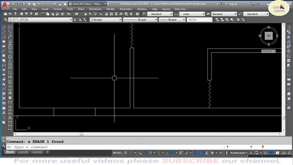Add a new layout with plus button
This screenshot has height=165, width=293.
click(x=47, y=152)
